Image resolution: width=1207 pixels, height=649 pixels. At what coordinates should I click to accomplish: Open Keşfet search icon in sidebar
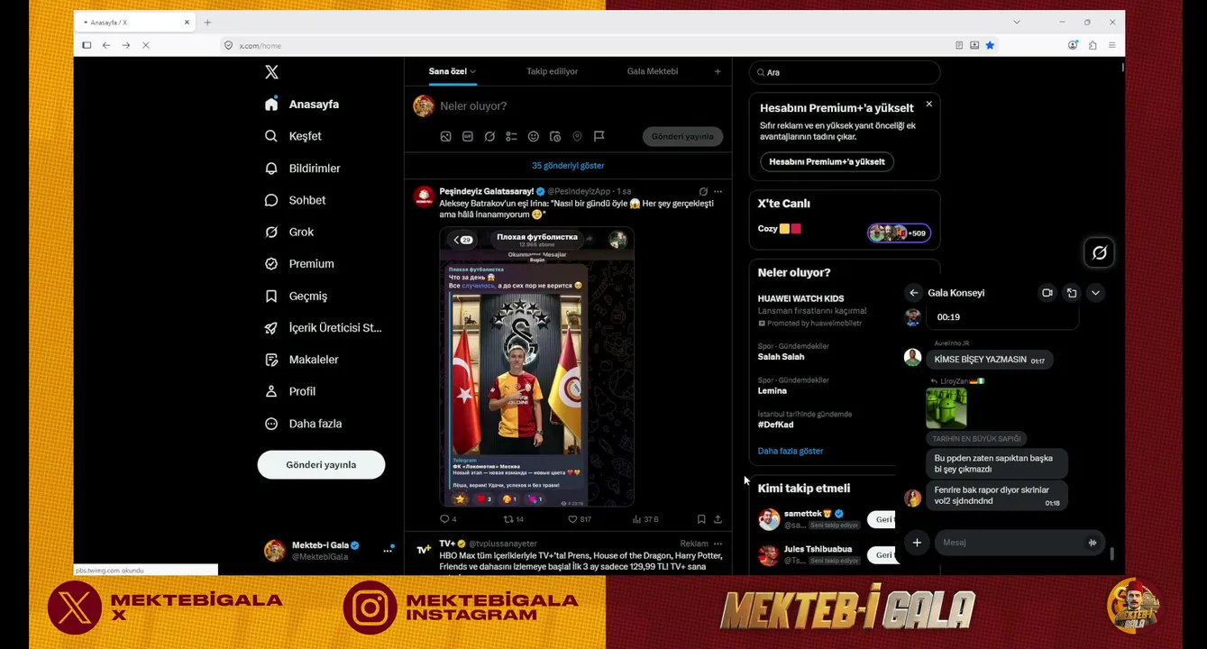pos(271,136)
